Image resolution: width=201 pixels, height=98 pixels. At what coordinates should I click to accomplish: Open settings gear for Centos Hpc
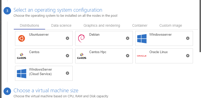tap(128, 56)
